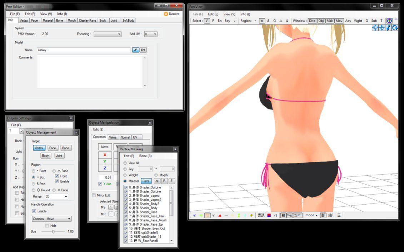Select Vertex (V) mode in PmxView toolbar
The image size is (404, 252).
(x=207, y=21)
